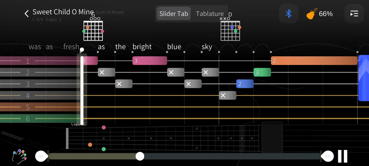Screen dimensions: 369x166
Task: Tap the muted X note on string 4
Action: pos(227,96)
